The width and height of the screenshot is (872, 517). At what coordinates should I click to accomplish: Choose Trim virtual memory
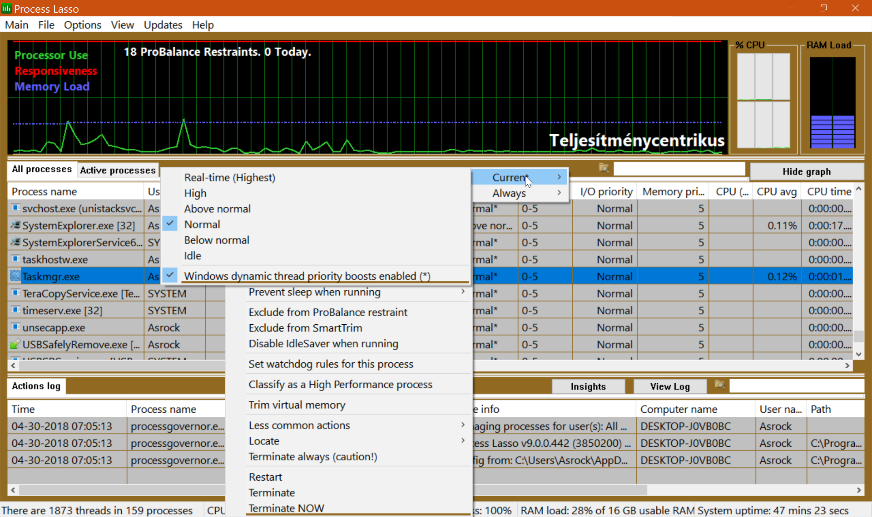pyautogui.click(x=297, y=405)
